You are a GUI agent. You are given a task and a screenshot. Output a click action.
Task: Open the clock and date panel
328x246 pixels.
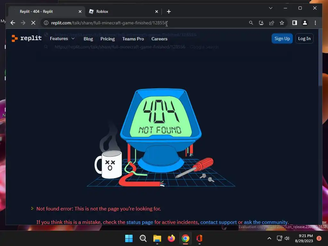click(304, 238)
